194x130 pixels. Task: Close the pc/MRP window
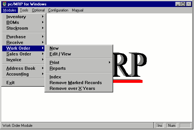coord(189,4)
